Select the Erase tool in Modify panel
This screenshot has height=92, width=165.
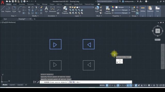pos(41,7)
